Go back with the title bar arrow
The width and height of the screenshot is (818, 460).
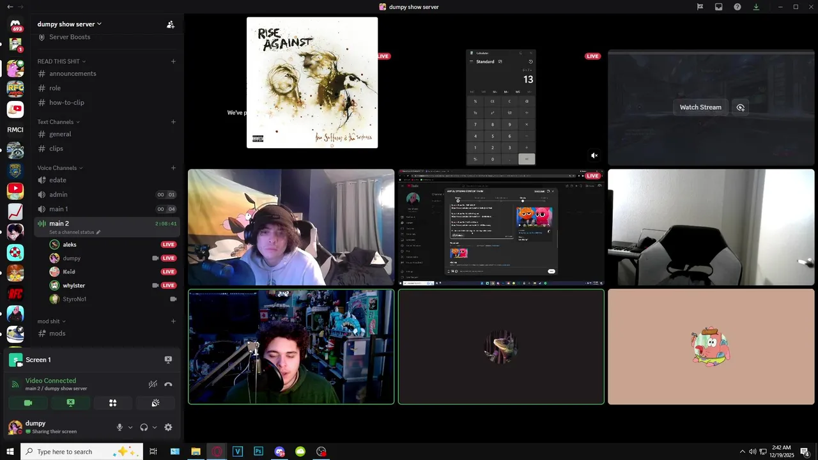tap(10, 7)
